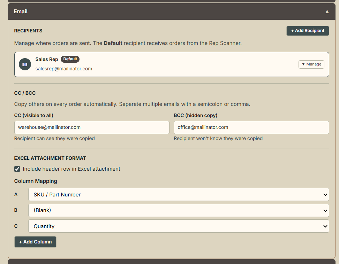The image size is (339, 264).
Task: Click the Email panel header title
Action: pyautogui.click(x=21, y=11)
